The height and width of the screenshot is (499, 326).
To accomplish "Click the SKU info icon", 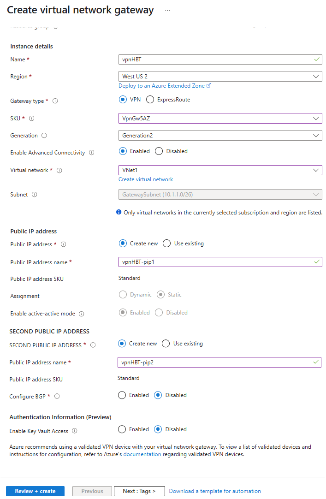I will (32, 119).
